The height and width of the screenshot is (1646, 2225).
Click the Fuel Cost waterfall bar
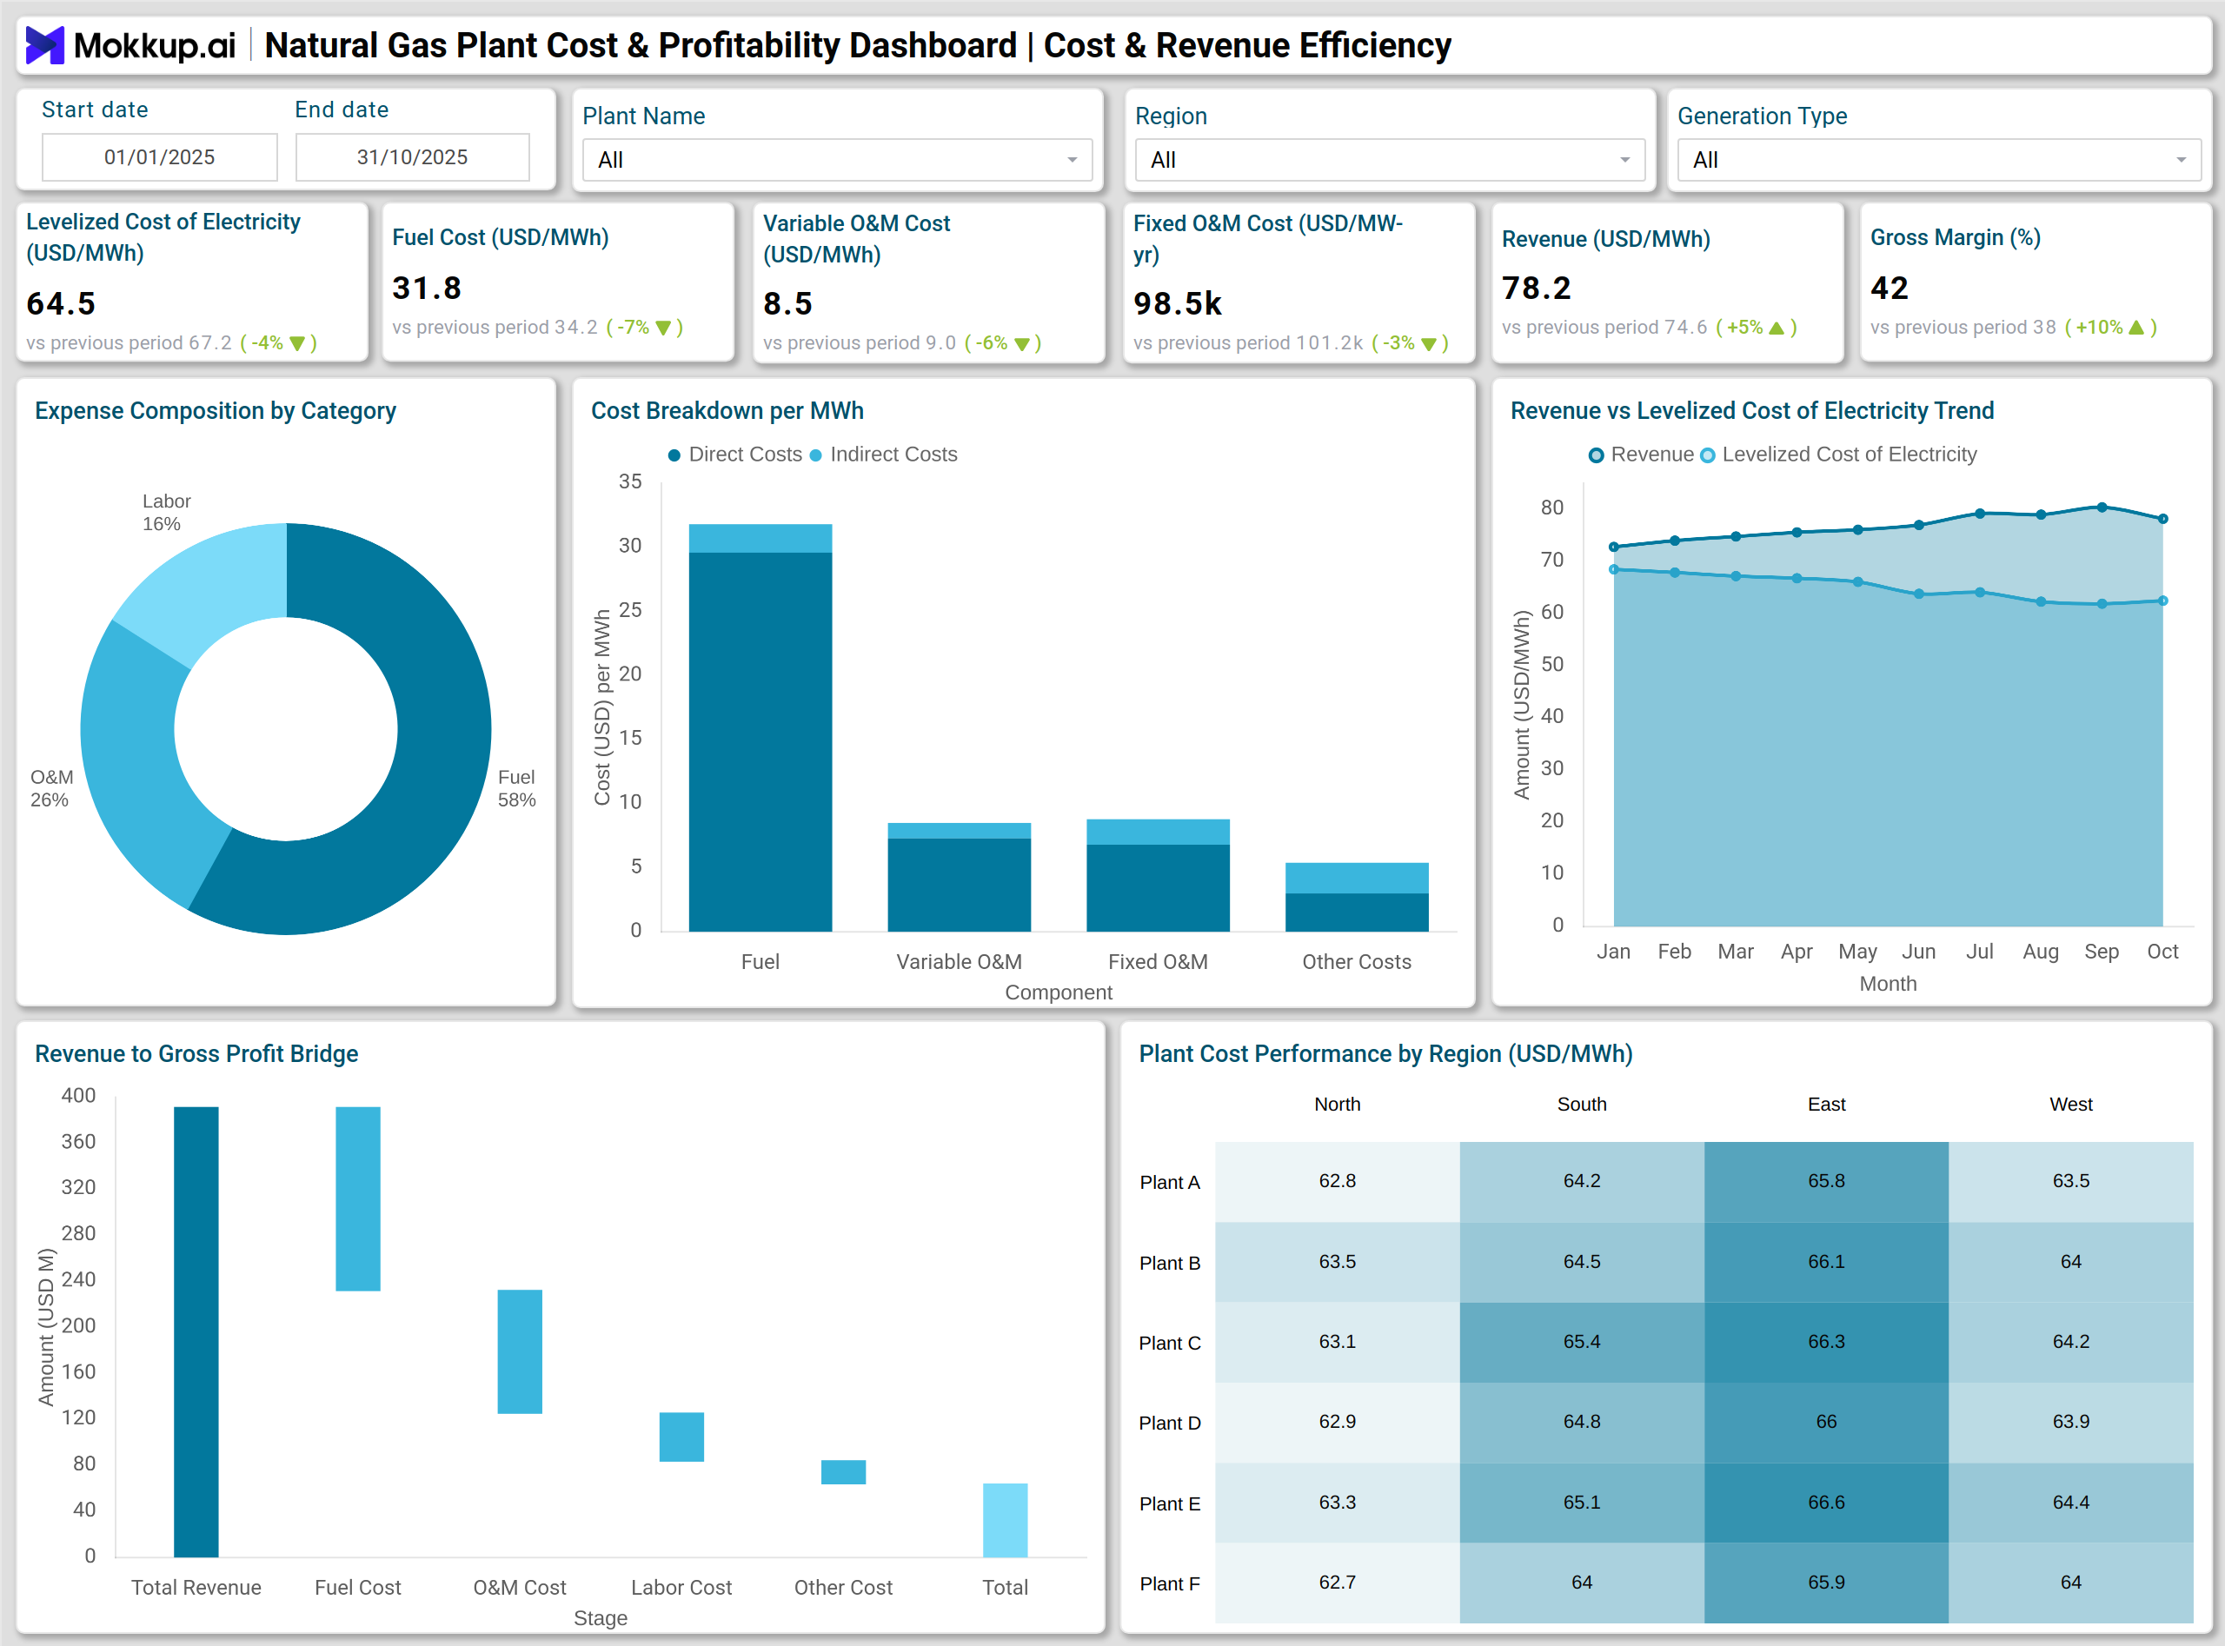[358, 1198]
